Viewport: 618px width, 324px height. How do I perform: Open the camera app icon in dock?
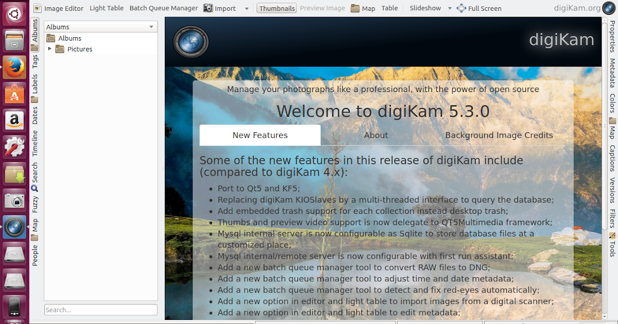click(x=14, y=200)
